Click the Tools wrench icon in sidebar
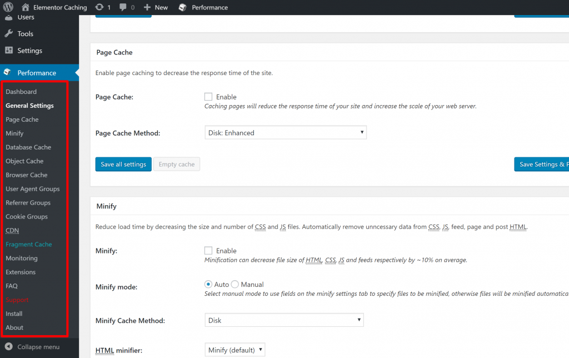Image resolution: width=569 pixels, height=358 pixels. click(9, 33)
